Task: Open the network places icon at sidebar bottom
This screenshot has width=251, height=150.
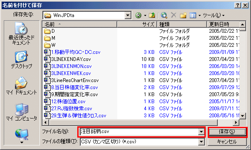Action: click(22, 134)
